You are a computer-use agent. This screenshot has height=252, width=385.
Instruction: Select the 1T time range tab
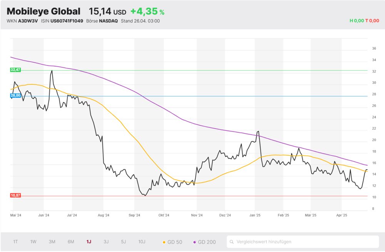click(15, 242)
